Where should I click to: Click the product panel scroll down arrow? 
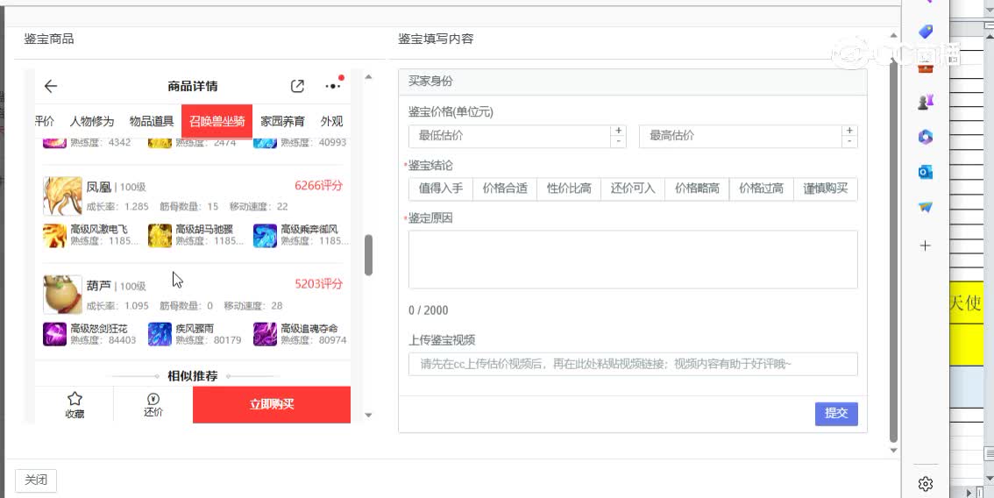coord(368,416)
